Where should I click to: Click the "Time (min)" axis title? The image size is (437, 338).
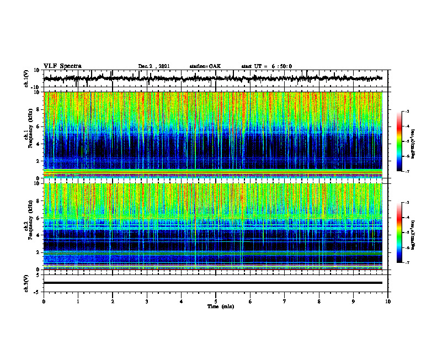[221, 307]
